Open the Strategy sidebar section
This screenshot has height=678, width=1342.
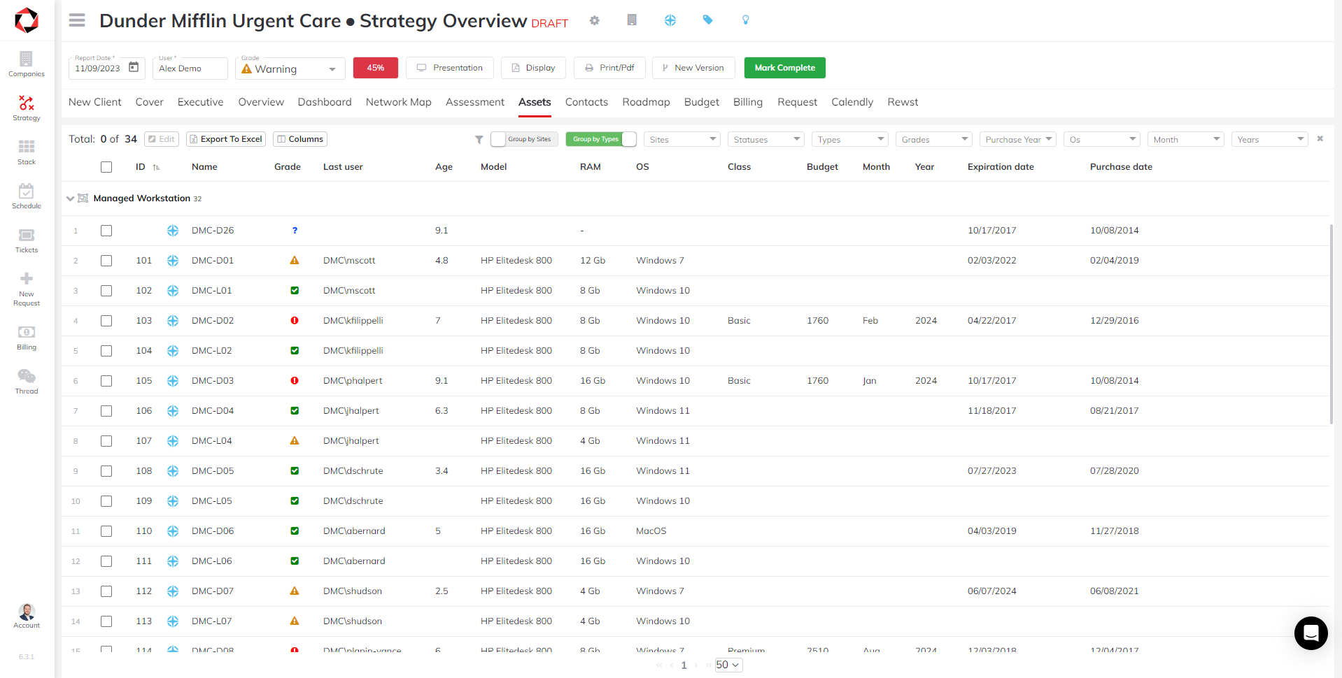tap(27, 108)
